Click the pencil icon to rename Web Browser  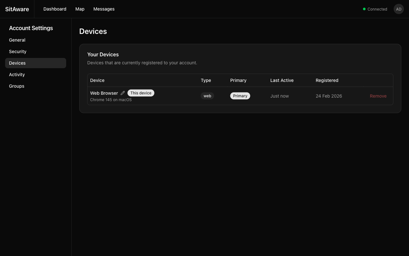pyautogui.click(x=123, y=93)
